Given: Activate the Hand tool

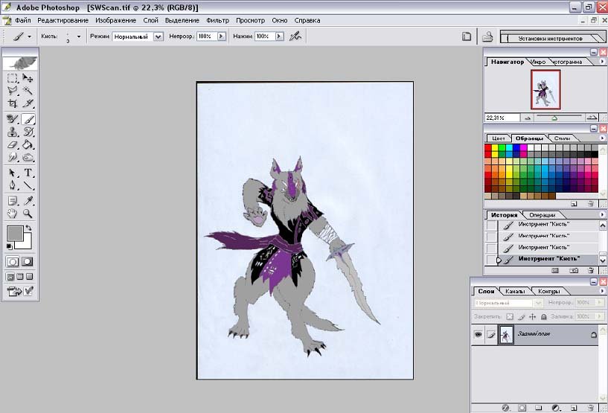Looking at the screenshot, I should pos(13,214).
